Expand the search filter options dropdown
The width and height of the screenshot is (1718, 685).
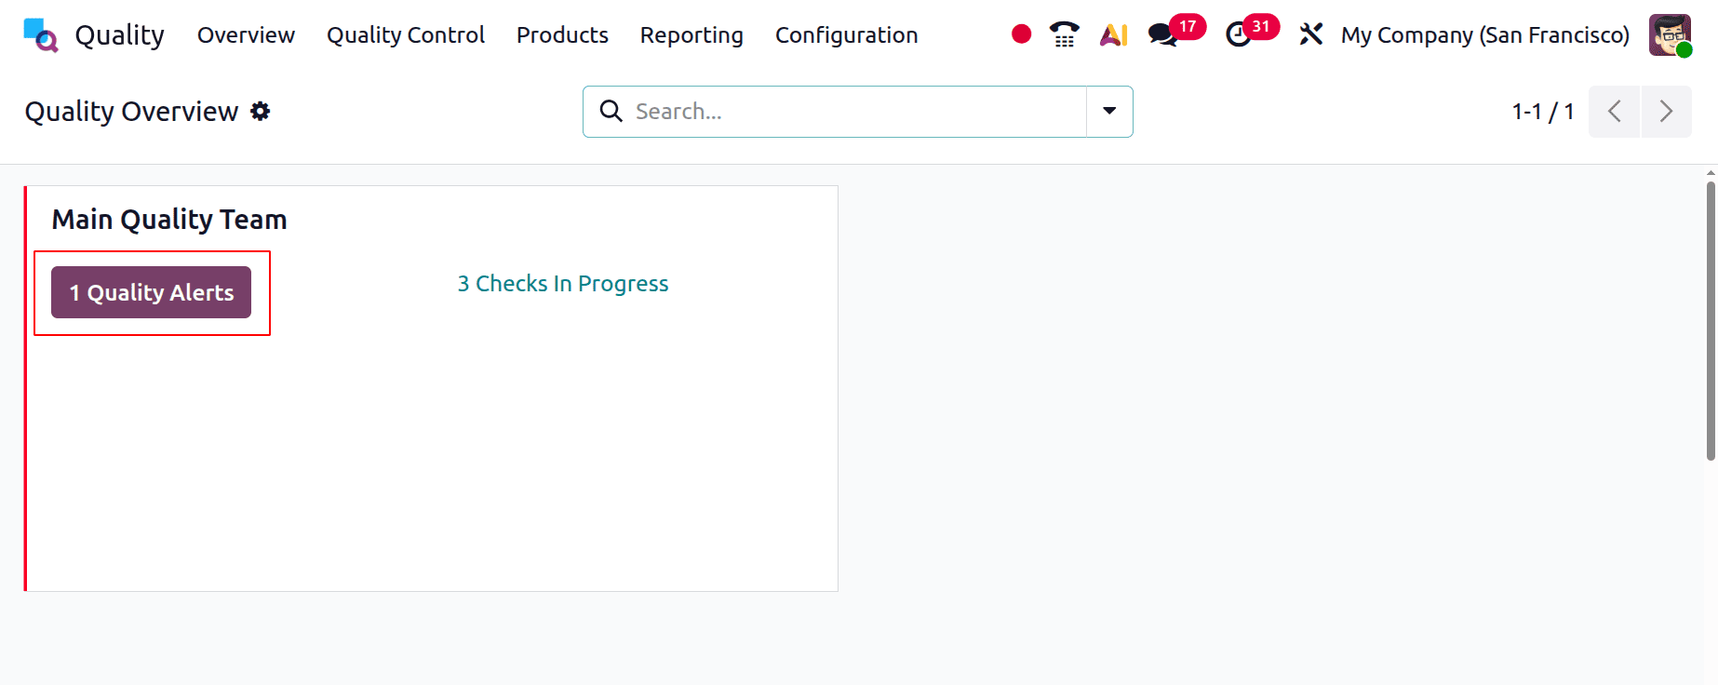1109,112
